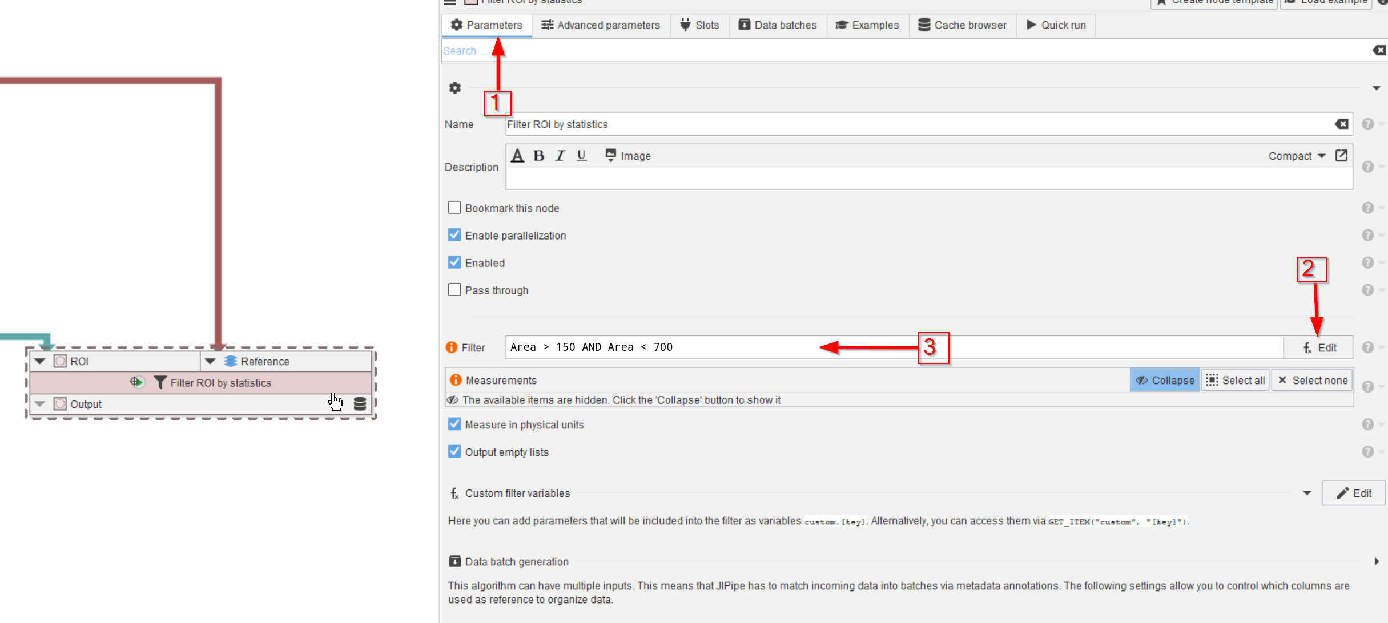The image size is (1388, 623).
Task: Click the cache database icon on Output slot
Action: point(360,404)
